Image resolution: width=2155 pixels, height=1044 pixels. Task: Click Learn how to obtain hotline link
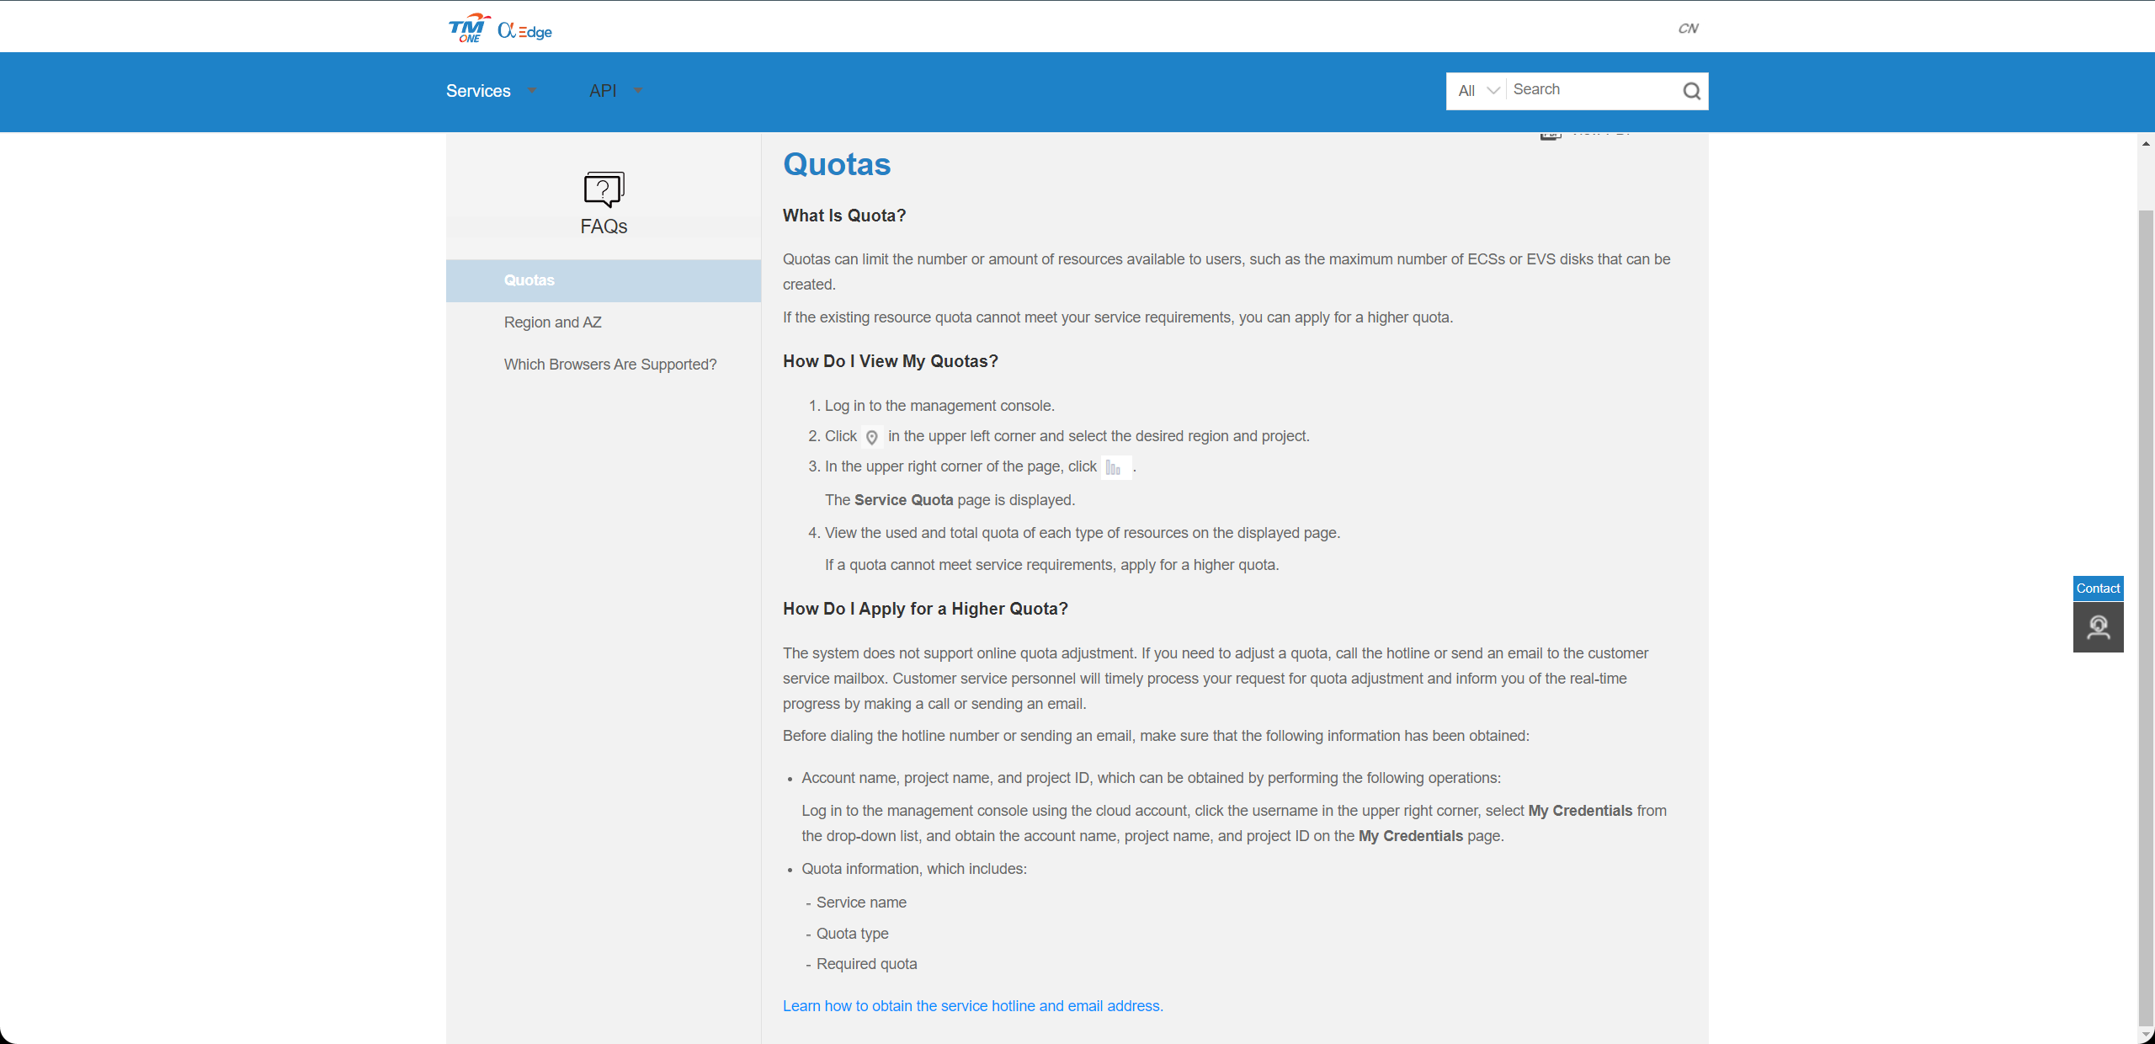(x=971, y=1004)
